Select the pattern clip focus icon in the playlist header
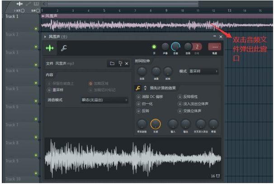Image resolution: width=274 pixels, height=184 pixels. pyautogui.click(x=36, y=4)
